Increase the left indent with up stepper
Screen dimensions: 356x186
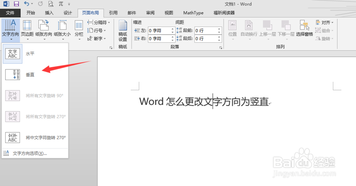click(173, 29)
